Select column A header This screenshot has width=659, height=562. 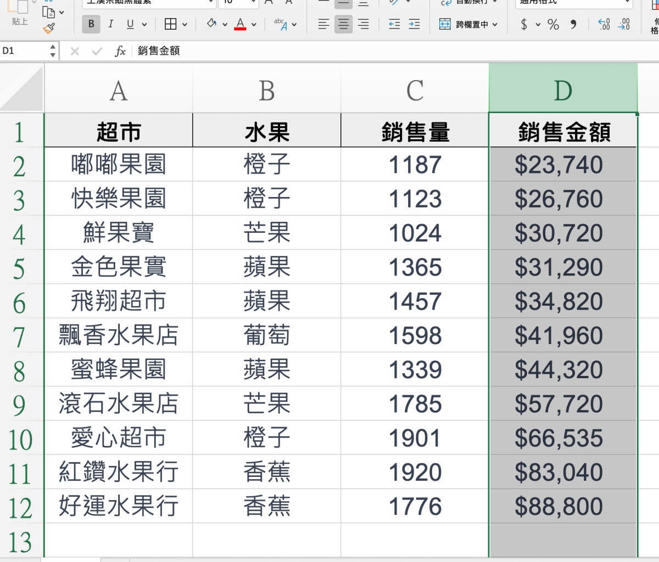pyautogui.click(x=118, y=91)
